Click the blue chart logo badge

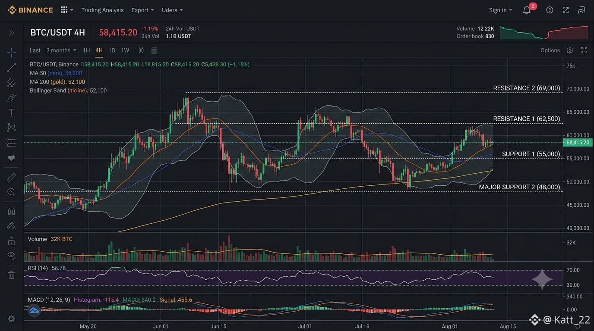tap(34, 310)
